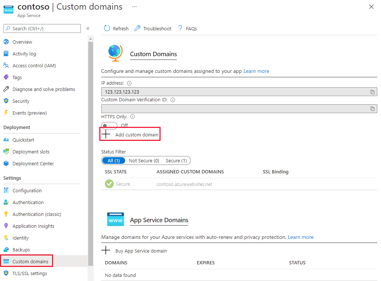Viewport: 381px width, 281px height.
Task: Go to Deployment Center
Action: (33, 163)
